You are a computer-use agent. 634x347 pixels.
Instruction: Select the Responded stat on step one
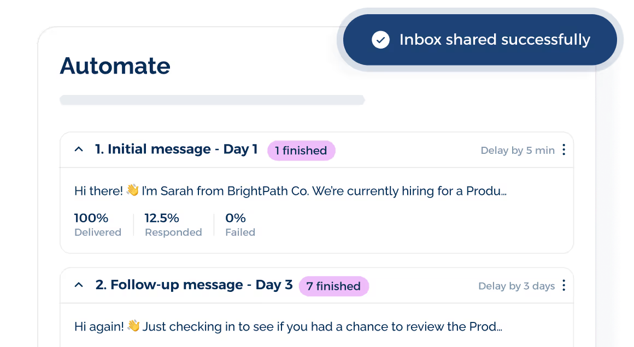173,224
